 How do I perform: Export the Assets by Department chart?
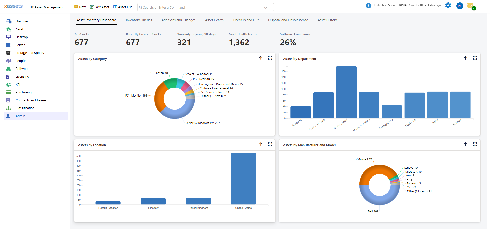[466, 58]
